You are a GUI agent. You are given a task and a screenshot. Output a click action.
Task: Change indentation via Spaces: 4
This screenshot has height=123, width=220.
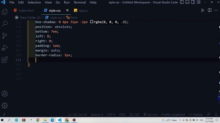97,115
